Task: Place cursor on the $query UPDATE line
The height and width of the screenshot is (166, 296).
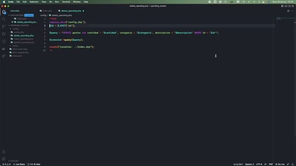Action: pos(134,33)
